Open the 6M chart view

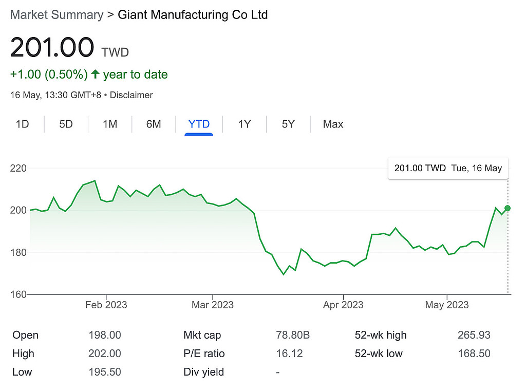point(154,124)
